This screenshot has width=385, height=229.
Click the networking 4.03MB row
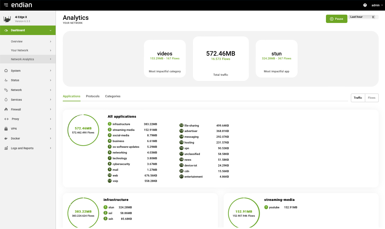coord(132,152)
